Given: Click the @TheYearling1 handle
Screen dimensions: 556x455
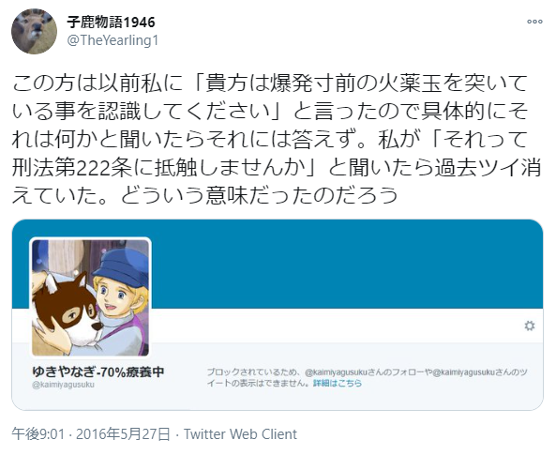Looking at the screenshot, I should (x=113, y=40).
